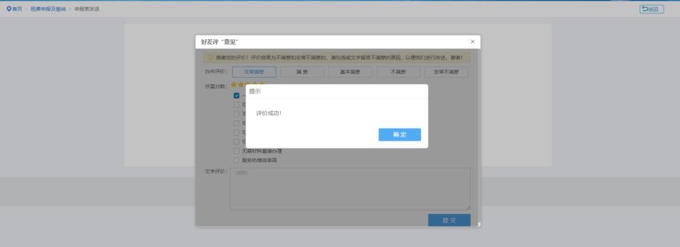
Task: Select the 基本满意 rating option
Action: click(x=351, y=72)
